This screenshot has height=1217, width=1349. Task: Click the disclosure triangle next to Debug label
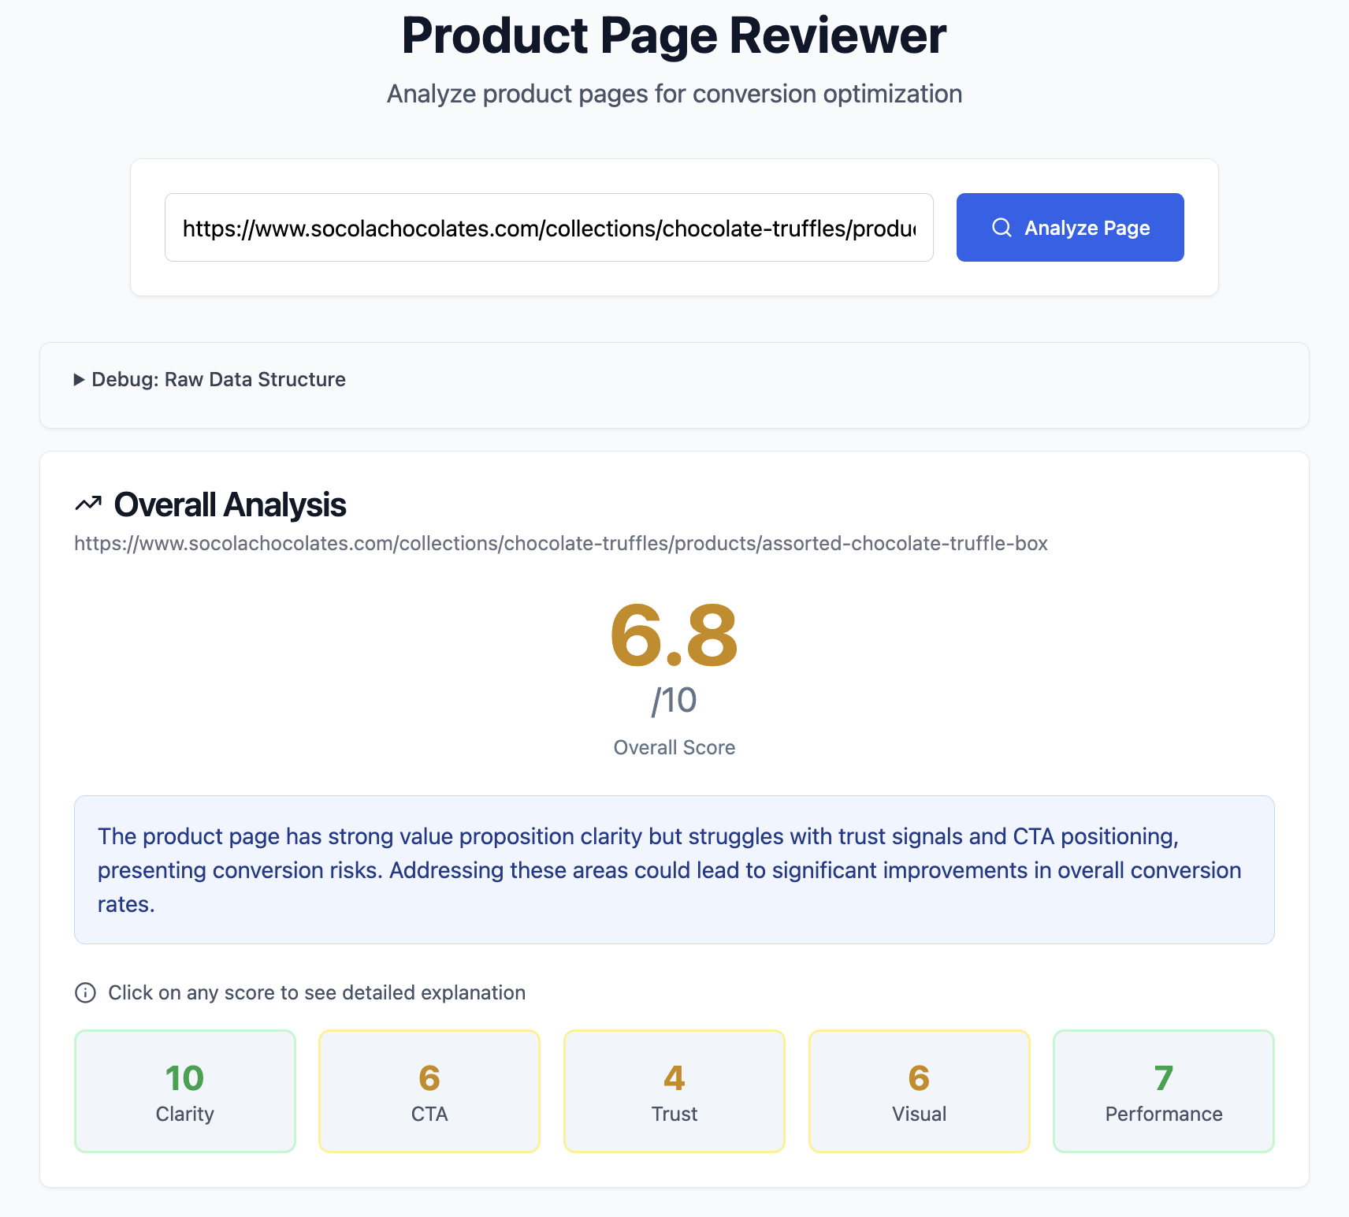coord(79,379)
